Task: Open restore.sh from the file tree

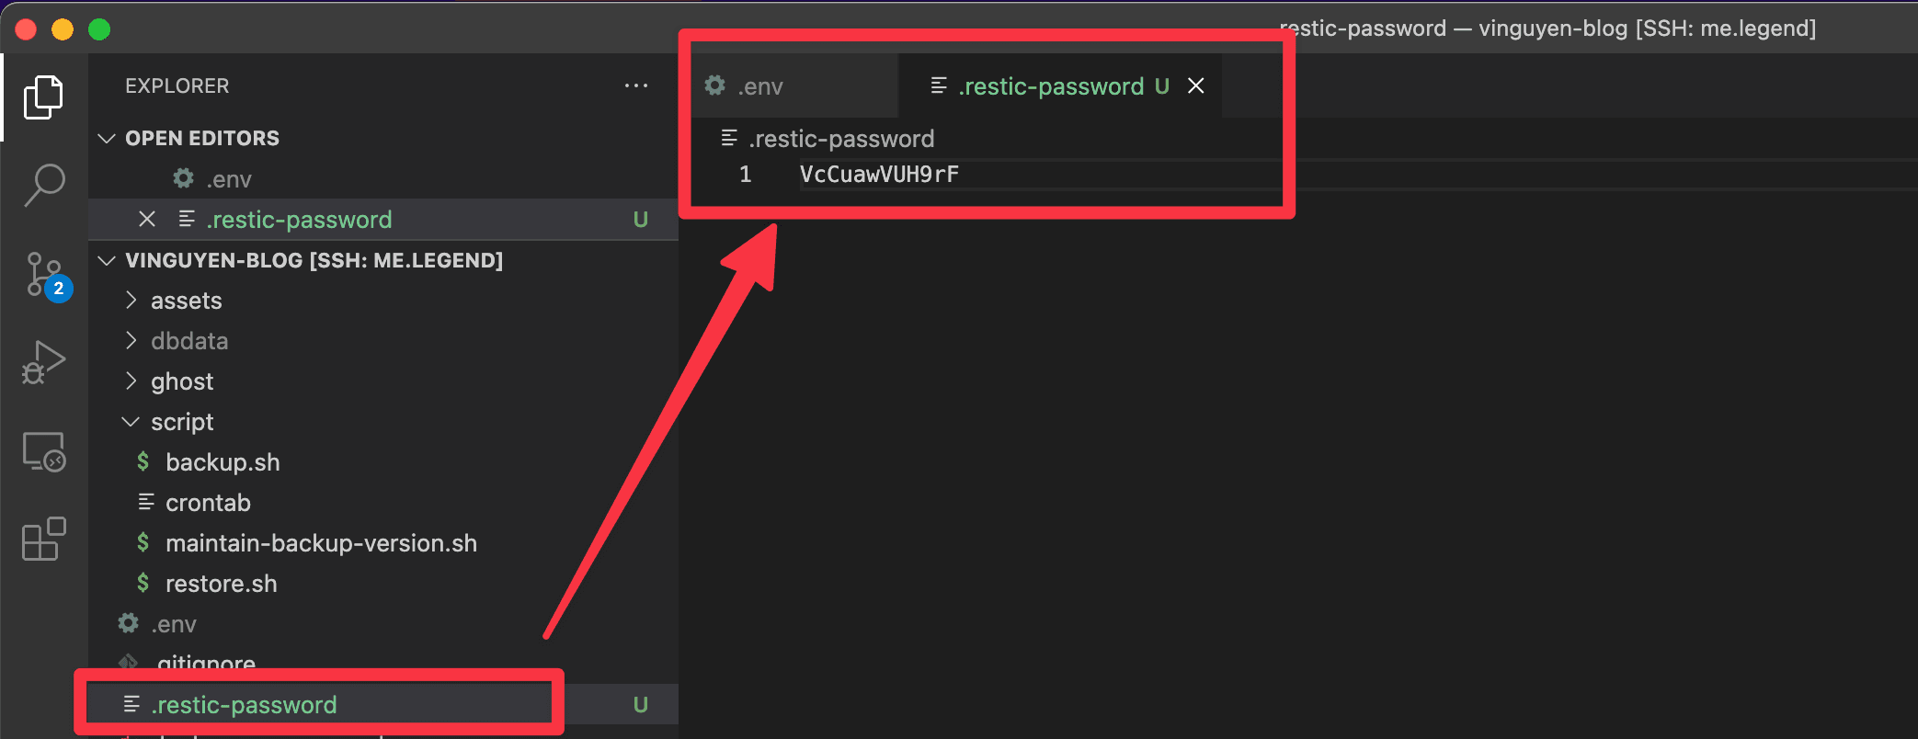Action: coord(221,584)
